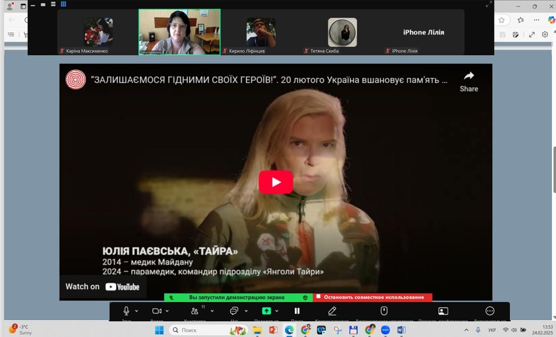This screenshot has width=556, height=337.
Task: Click the YouTube Share arrow button
Action: 469,81
